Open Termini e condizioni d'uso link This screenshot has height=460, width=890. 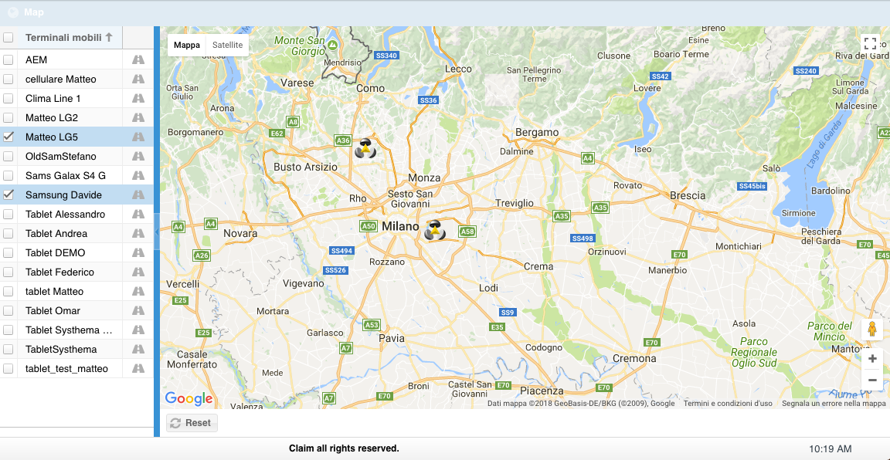coord(728,404)
